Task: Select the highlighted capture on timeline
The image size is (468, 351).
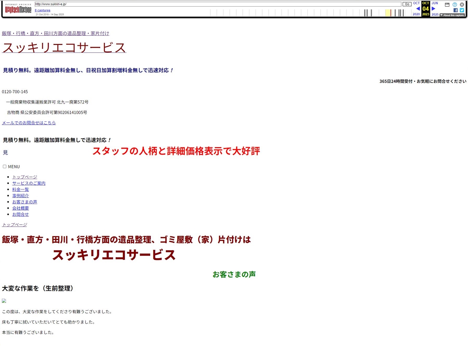Action: click(390, 13)
